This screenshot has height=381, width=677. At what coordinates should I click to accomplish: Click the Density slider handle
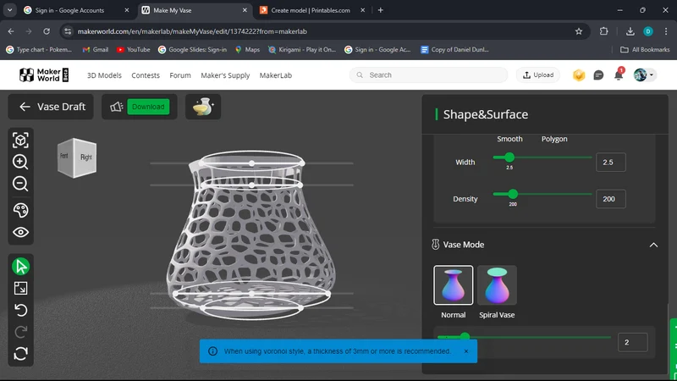513,194
